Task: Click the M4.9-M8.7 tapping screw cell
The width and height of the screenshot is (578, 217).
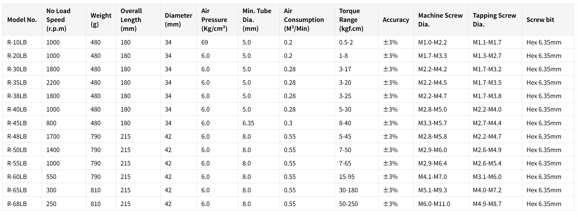Action: point(487,204)
